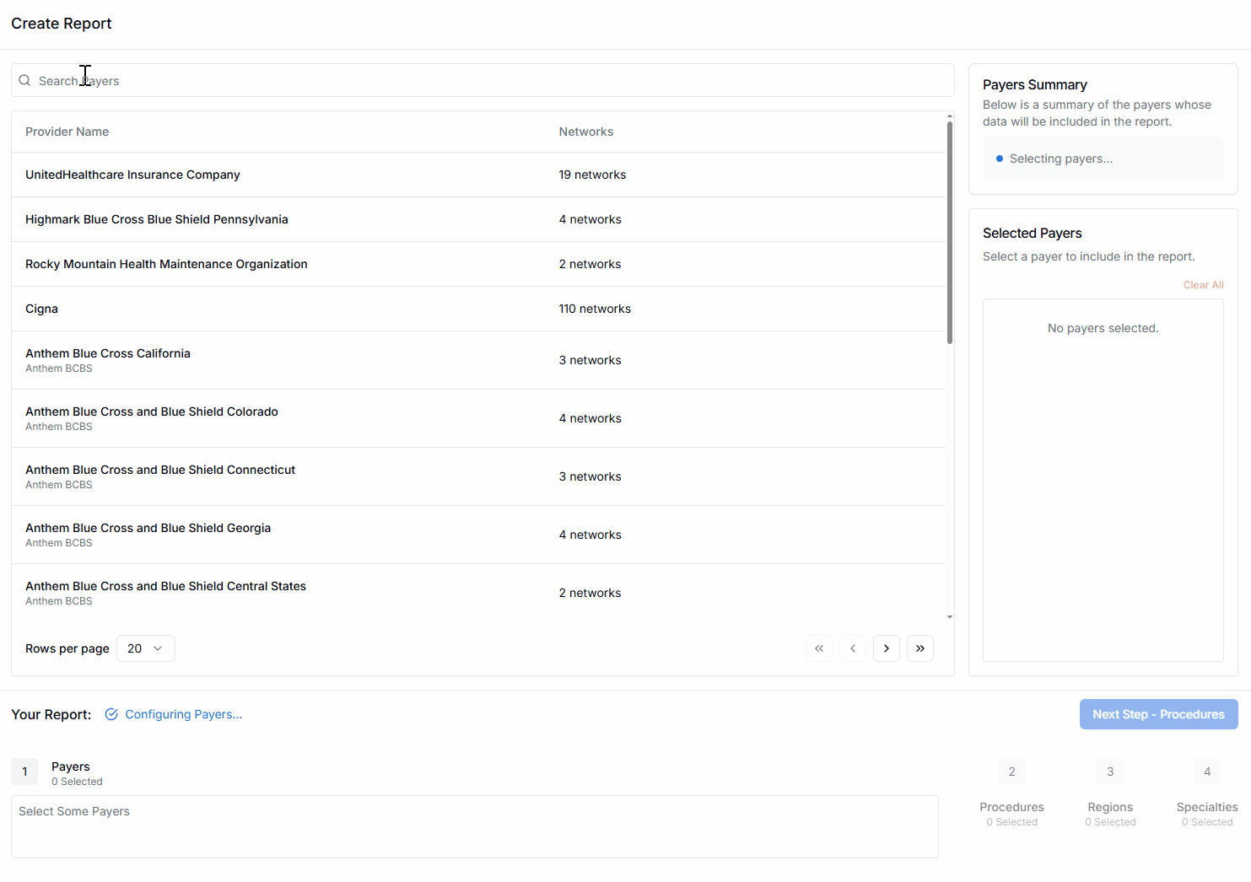Click the payer table vertical scrollbar
The height and width of the screenshot is (882, 1251).
[x=950, y=233]
